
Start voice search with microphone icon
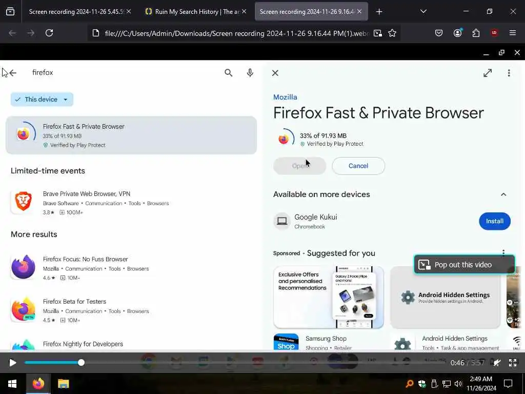250,73
